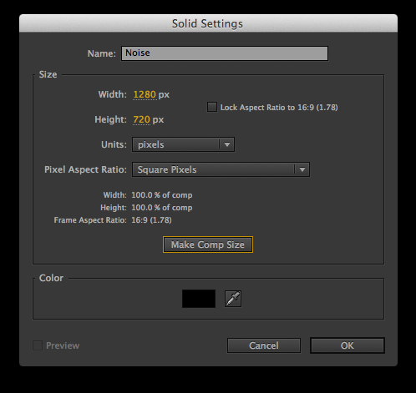This screenshot has width=416, height=393.
Task: Toggle the Preview checkbox
Action: 38,345
